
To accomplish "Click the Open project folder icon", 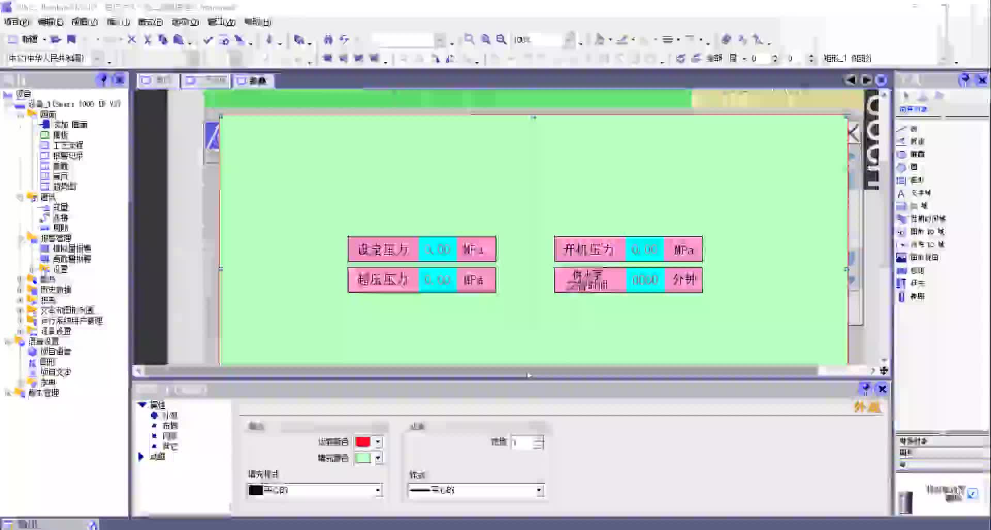I will tap(56, 39).
